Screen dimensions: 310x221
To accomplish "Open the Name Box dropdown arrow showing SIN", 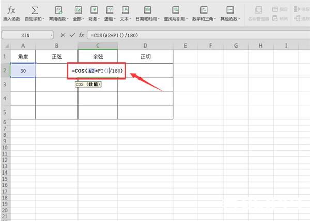I will coord(51,35).
